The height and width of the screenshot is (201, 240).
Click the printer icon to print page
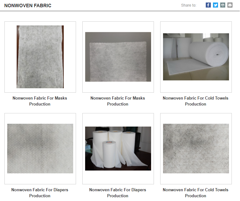[x=223, y=5]
